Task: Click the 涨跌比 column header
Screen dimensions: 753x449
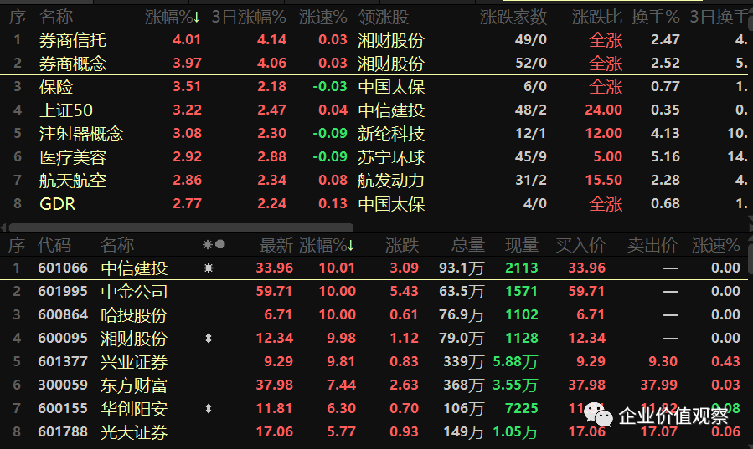Action: (597, 18)
